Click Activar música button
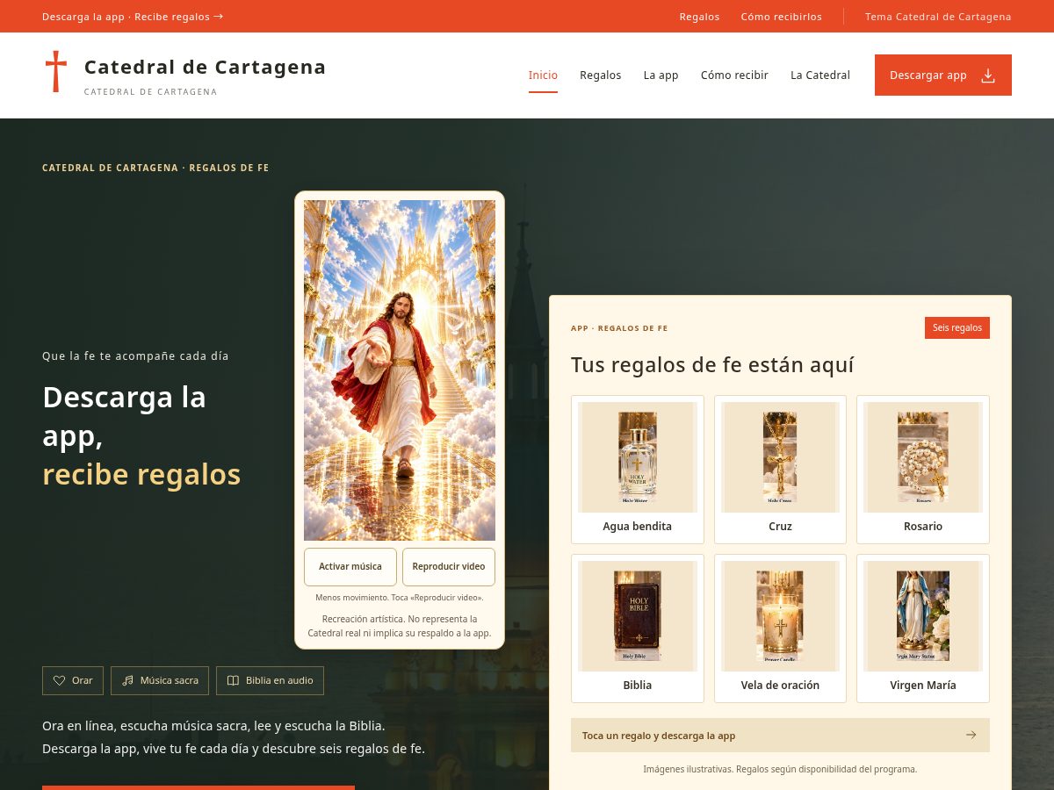The height and width of the screenshot is (790, 1054). click(350, 567)
